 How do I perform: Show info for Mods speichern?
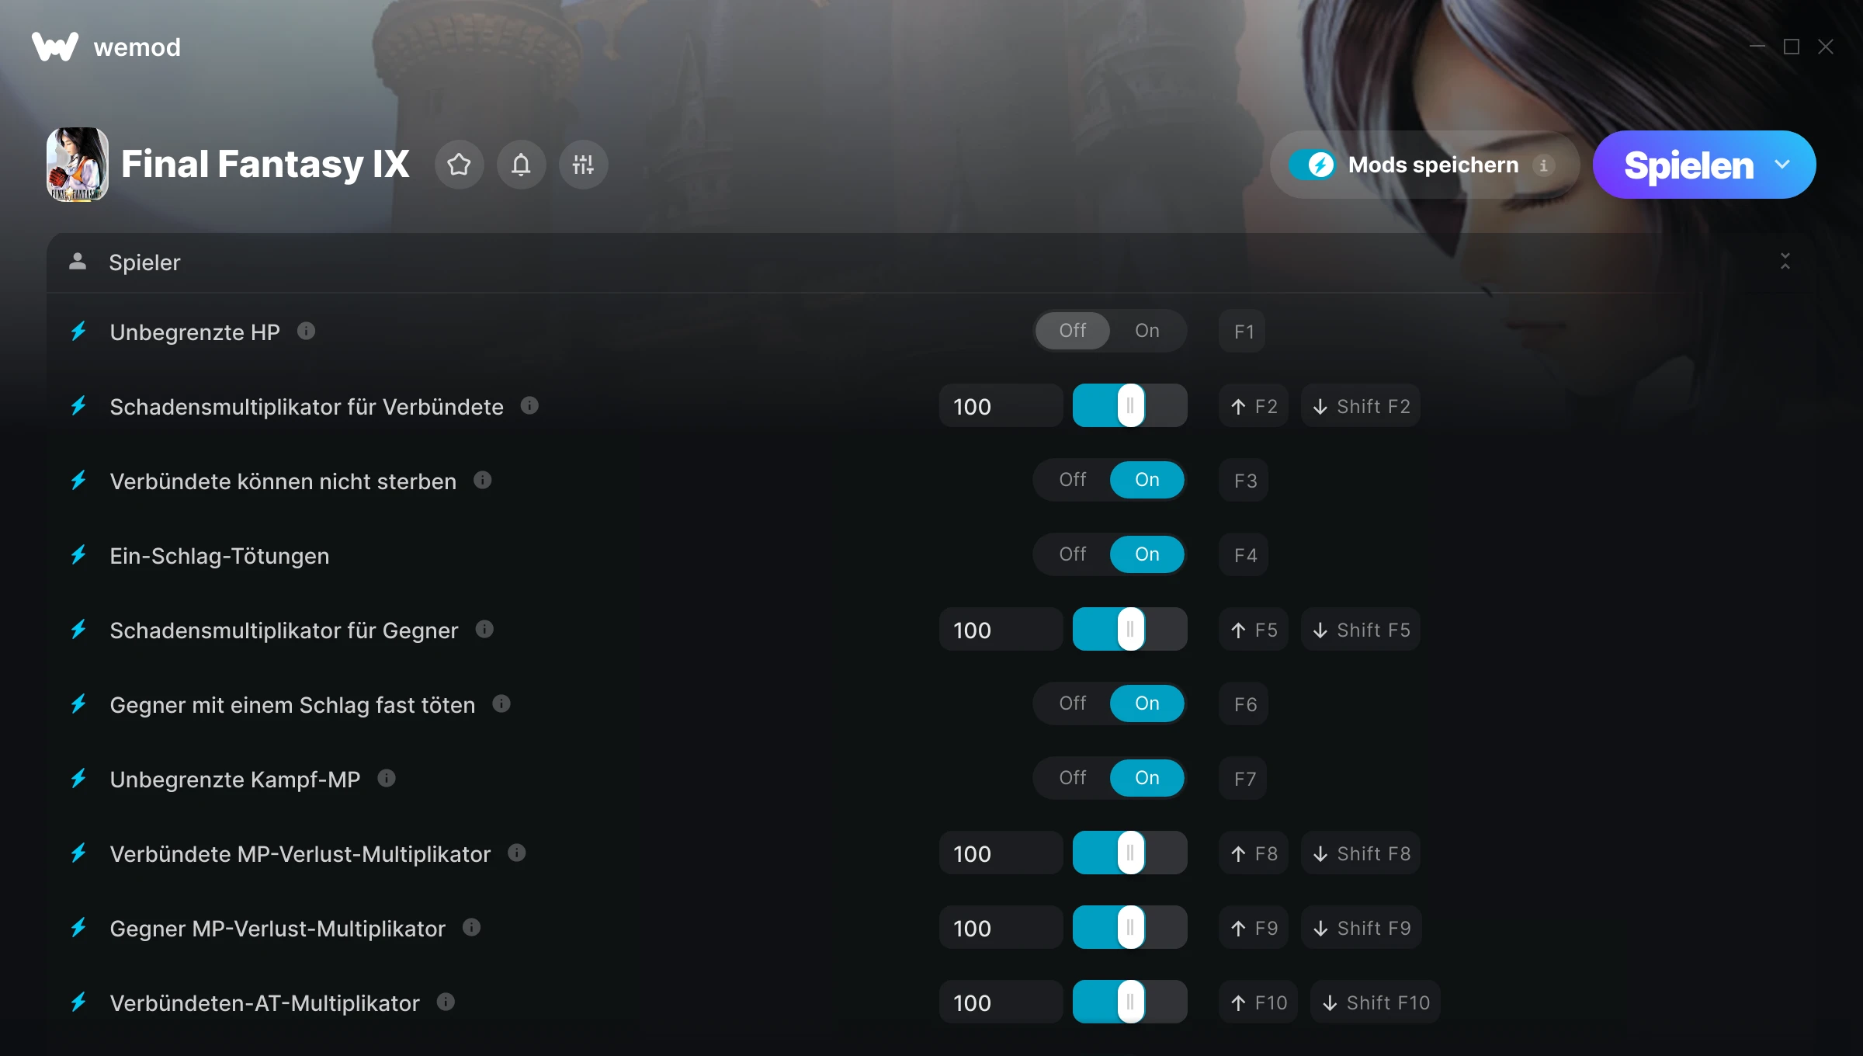coord(1543,165)
